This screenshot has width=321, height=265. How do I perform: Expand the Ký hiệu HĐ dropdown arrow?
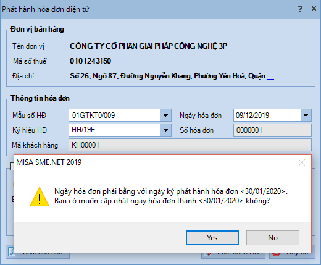pyautogui.click(x=165, y=130)
